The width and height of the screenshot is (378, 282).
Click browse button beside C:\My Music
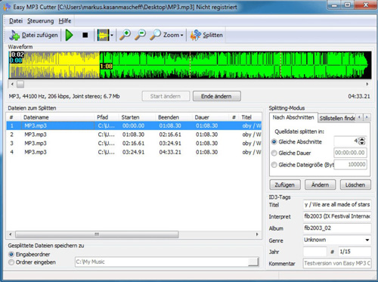pyautogui.click(x=253, y=262)
